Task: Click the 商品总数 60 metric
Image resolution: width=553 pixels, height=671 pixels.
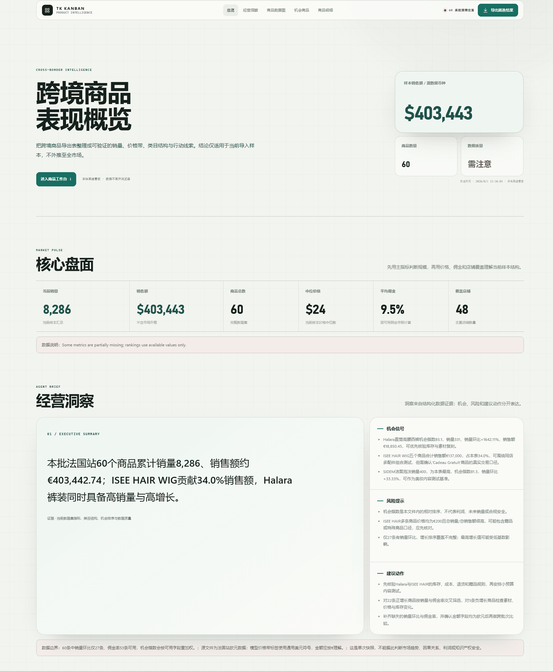Action: pyautogui.click(x=261, y=306)
